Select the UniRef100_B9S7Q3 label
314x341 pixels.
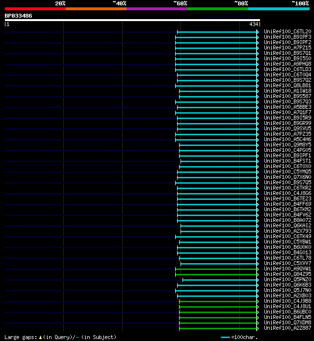[288, 101]
